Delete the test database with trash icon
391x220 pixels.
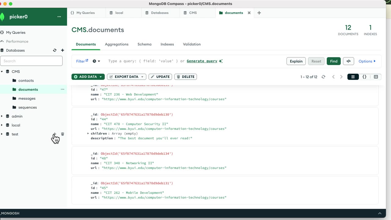(63, 134)
